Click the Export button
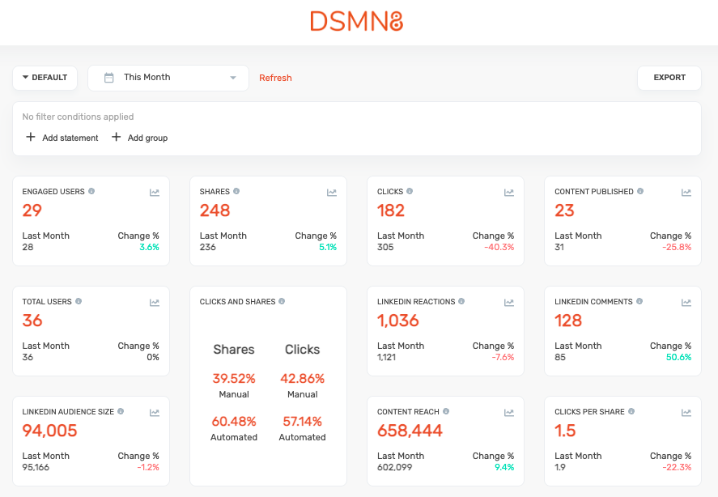This screenshot has width=718, height=497. pyautogui.click(x=669, y=78)
